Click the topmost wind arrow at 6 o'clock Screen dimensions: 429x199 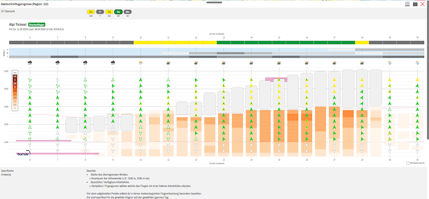30,80
